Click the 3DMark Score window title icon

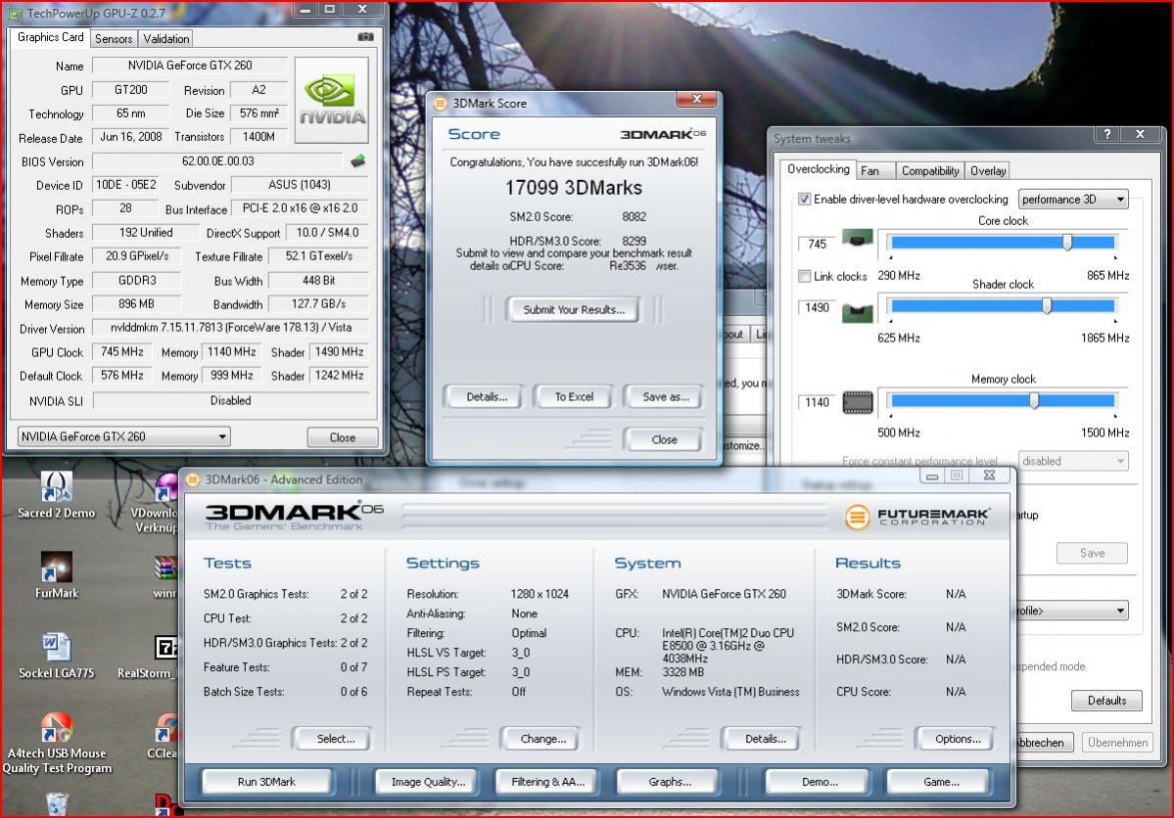(x=440, y=104)
